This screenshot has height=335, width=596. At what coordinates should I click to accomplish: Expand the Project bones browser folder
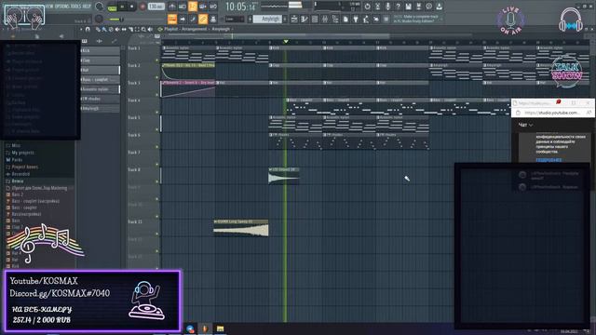(x=24, y=167)
